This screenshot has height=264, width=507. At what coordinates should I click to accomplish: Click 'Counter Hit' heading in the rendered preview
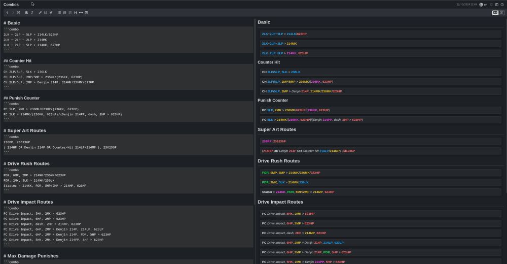(269, 62)
